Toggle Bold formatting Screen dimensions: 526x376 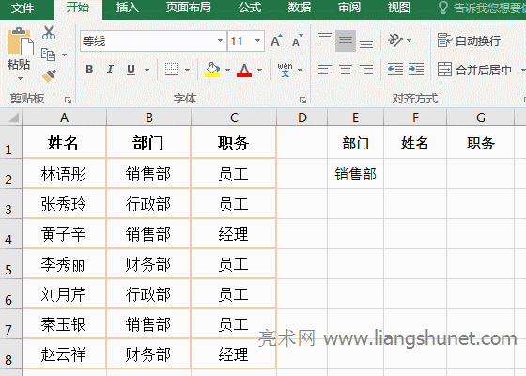tap(89, 70)
